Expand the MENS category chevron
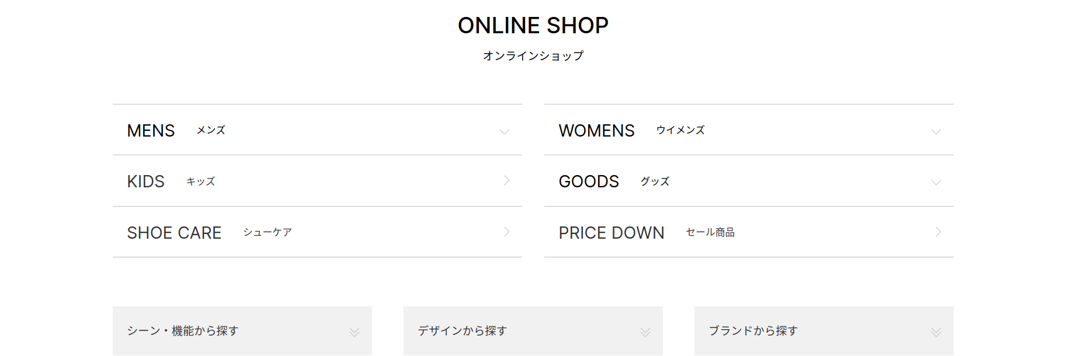 click(x=505, y=131)
